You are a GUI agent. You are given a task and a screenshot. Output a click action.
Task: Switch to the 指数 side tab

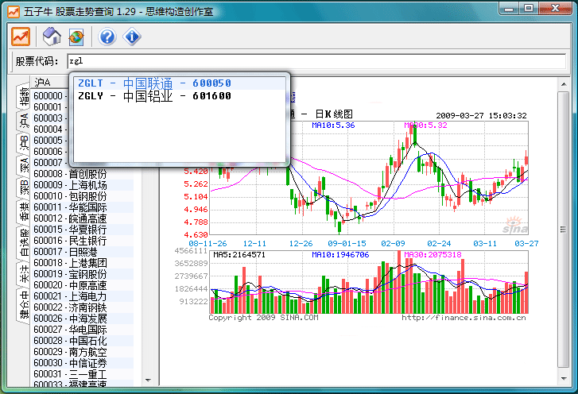(24, 96)
